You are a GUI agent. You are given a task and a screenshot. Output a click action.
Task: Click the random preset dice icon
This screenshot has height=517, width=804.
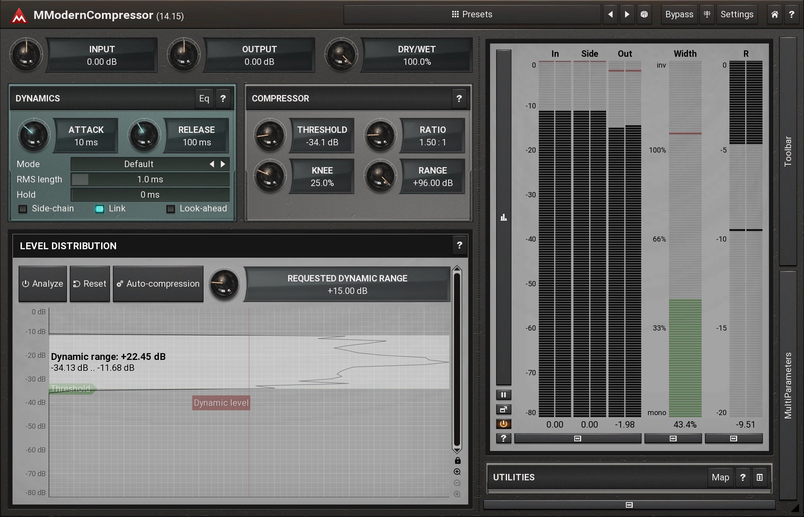(x=644, y=14)
